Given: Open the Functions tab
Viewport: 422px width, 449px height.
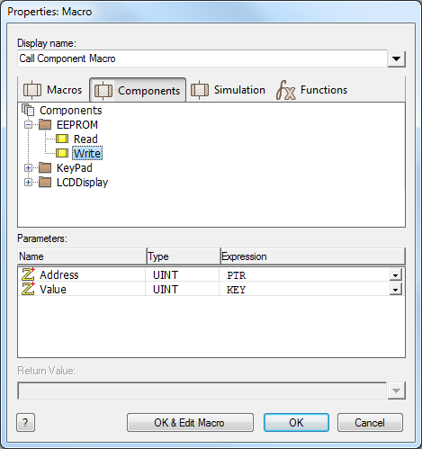Looking at the screenshot, I should (312, 90).
